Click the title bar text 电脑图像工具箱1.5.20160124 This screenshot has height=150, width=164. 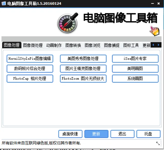click(34, 4)
